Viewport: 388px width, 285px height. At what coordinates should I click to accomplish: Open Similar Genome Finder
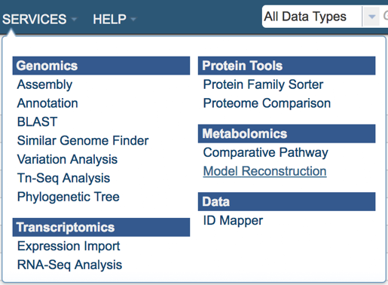pyautogui.click(x=83, y=140)
